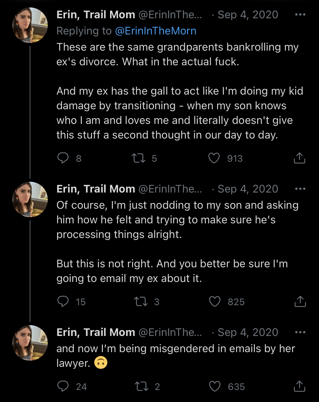Reply to the tweet with 24 replies
The width and height of the screenshot is (319, 402).
(63, 386)
